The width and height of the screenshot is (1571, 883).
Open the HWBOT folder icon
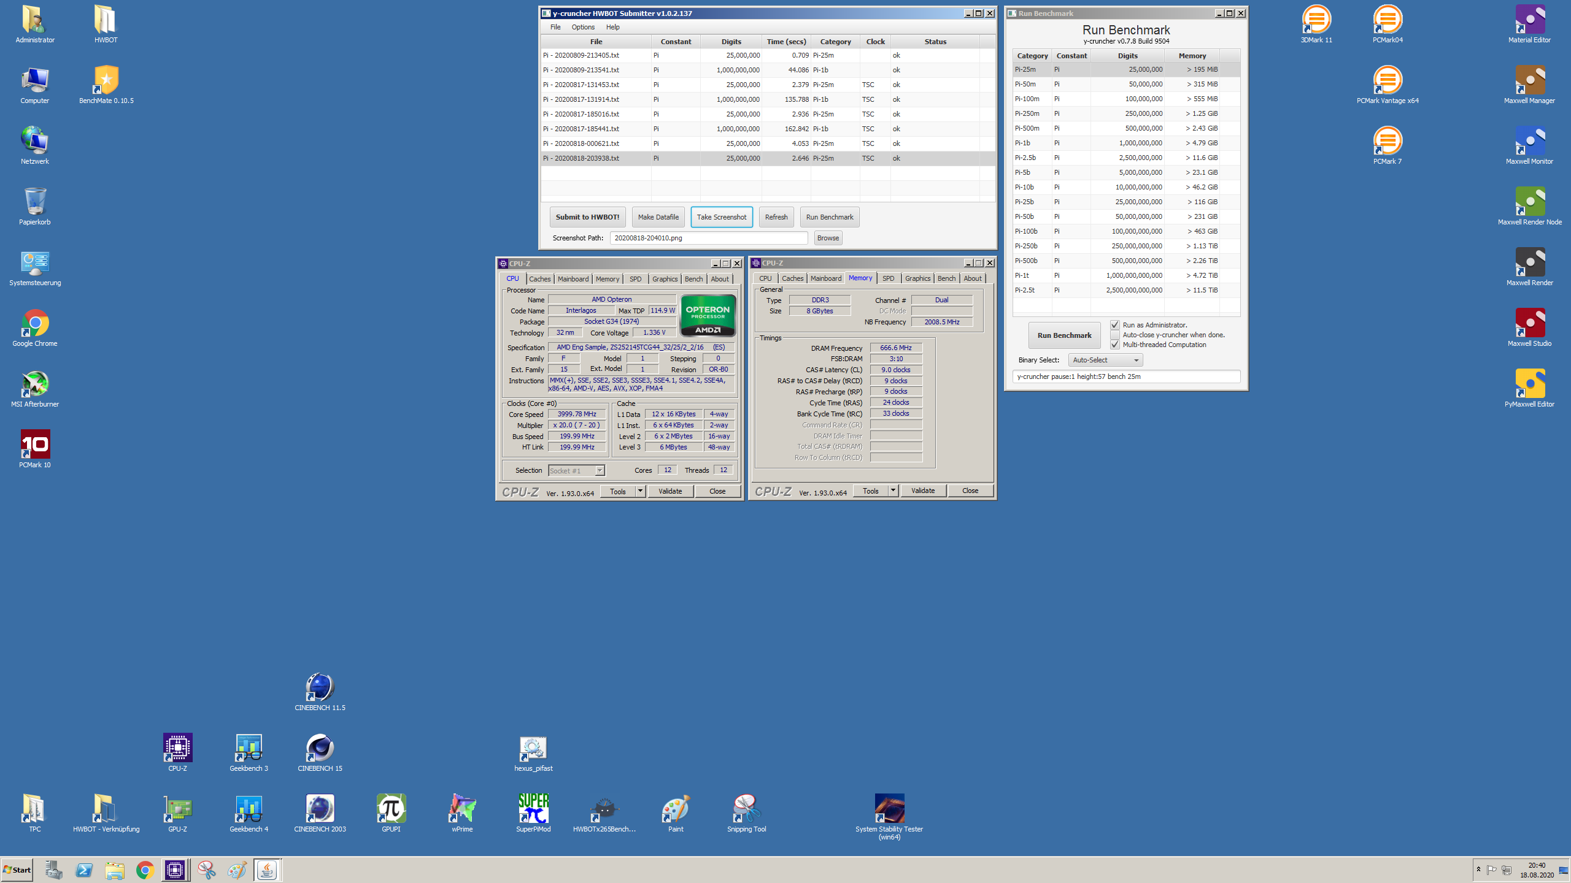click(106, 24)
